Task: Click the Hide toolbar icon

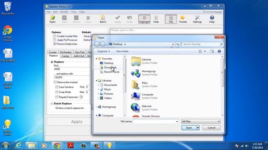Action: pos(156,19)
